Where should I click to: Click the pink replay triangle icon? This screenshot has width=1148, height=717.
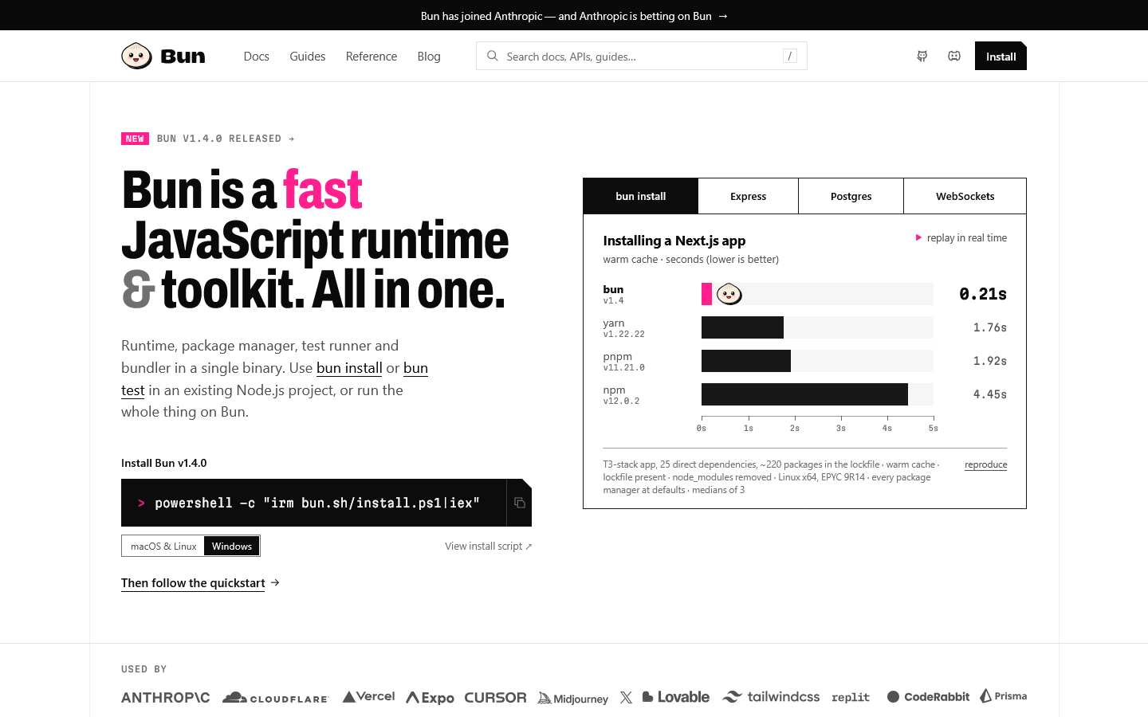pyautogui.click(x=918, y=237)
